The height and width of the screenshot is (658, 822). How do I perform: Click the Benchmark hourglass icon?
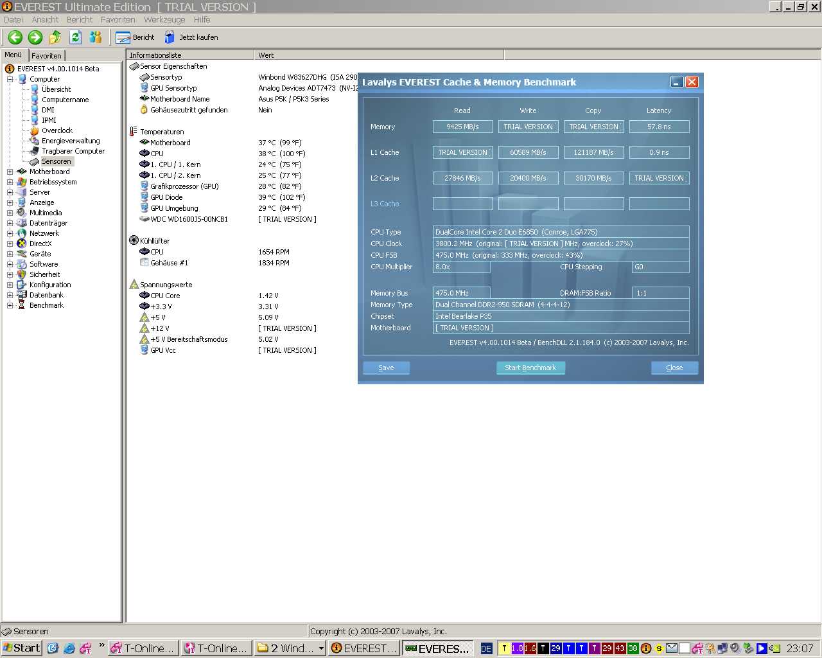[22, 305]
